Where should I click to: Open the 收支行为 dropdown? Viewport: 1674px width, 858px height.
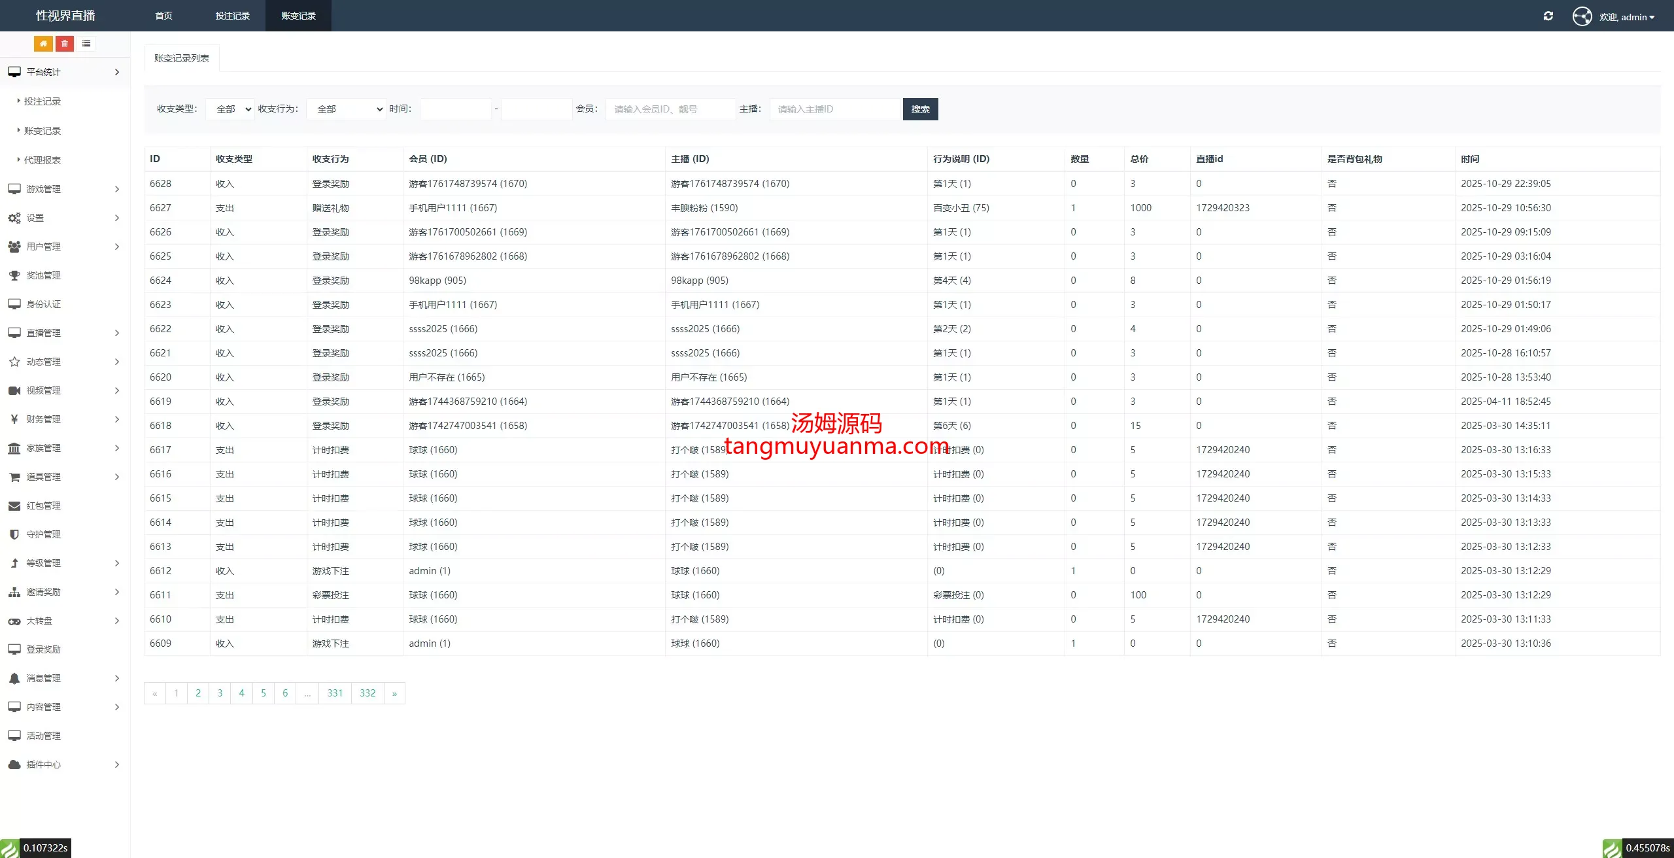(346, 109)
